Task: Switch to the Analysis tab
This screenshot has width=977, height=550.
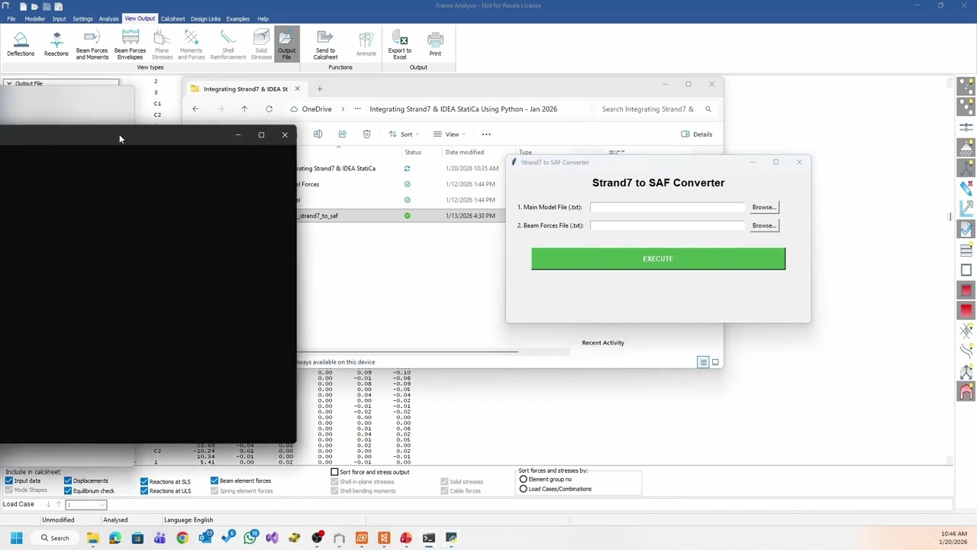Action: (108, 18)
